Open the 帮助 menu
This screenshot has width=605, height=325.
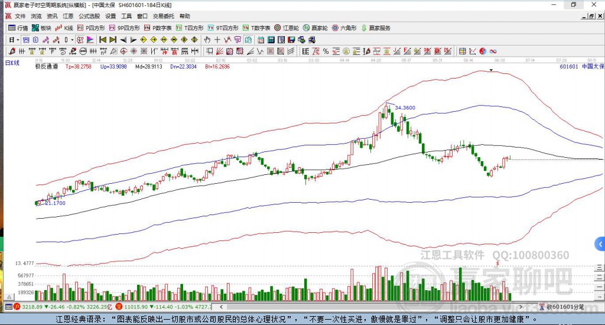(x=185, y=16)
